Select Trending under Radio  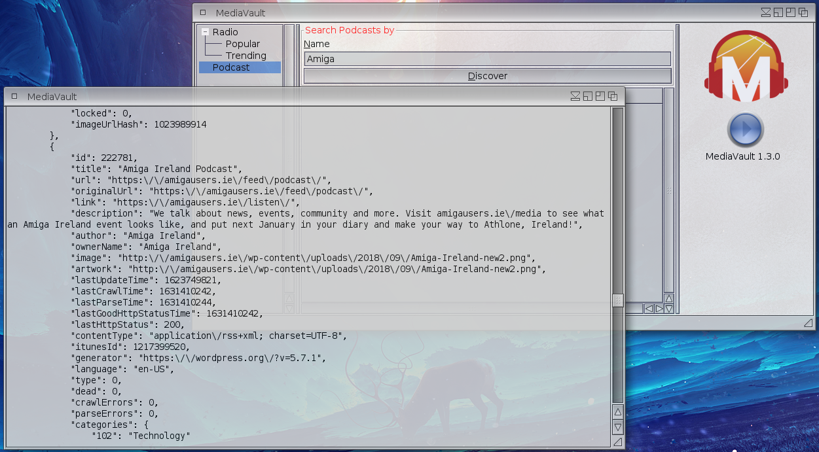coord(246,56)
